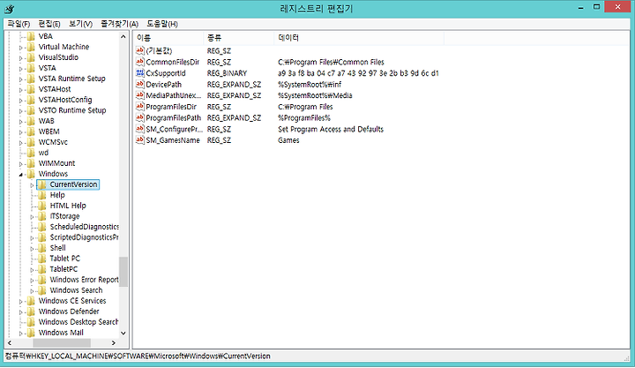Click the '%SystemRoot%\inf' data value

tap(310, 85)
